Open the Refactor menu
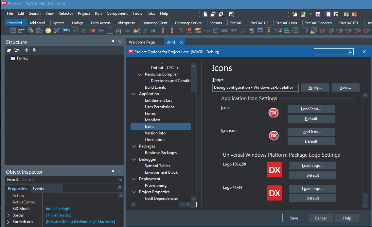 pos(66,13)
